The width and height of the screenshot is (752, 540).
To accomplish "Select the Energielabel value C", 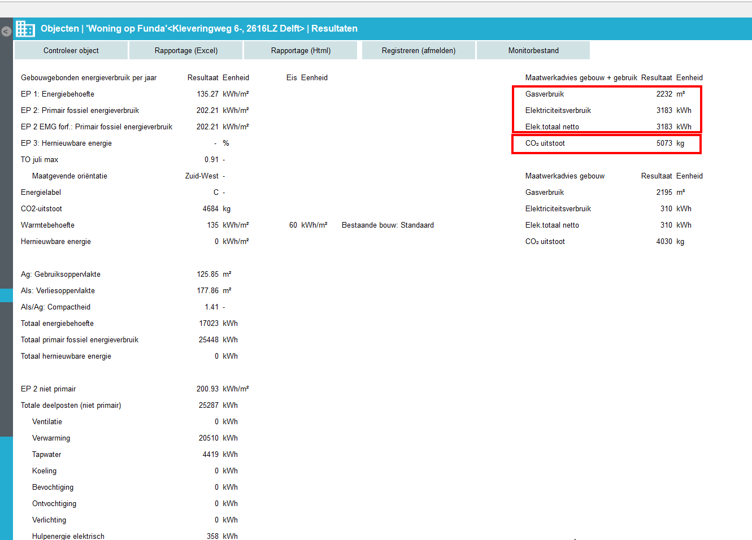I will coord(216,193).
